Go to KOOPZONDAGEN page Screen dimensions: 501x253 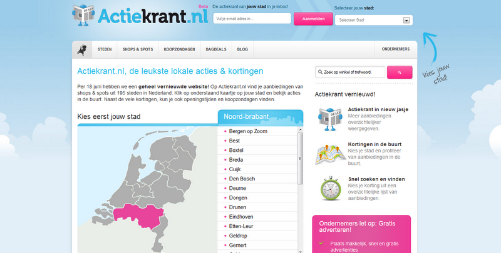coord(179,49)
